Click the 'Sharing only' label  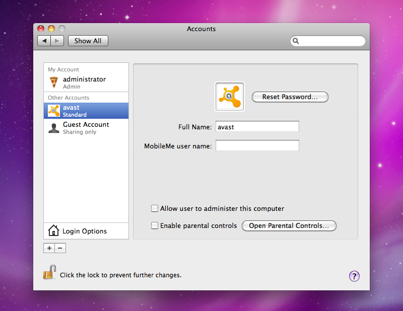click(80, 132)
